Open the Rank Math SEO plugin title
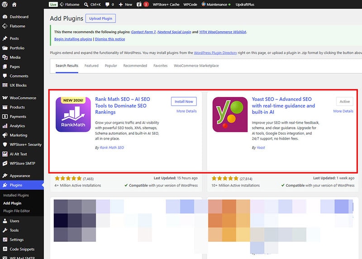The image size is (362, 259). coord(123,105)
